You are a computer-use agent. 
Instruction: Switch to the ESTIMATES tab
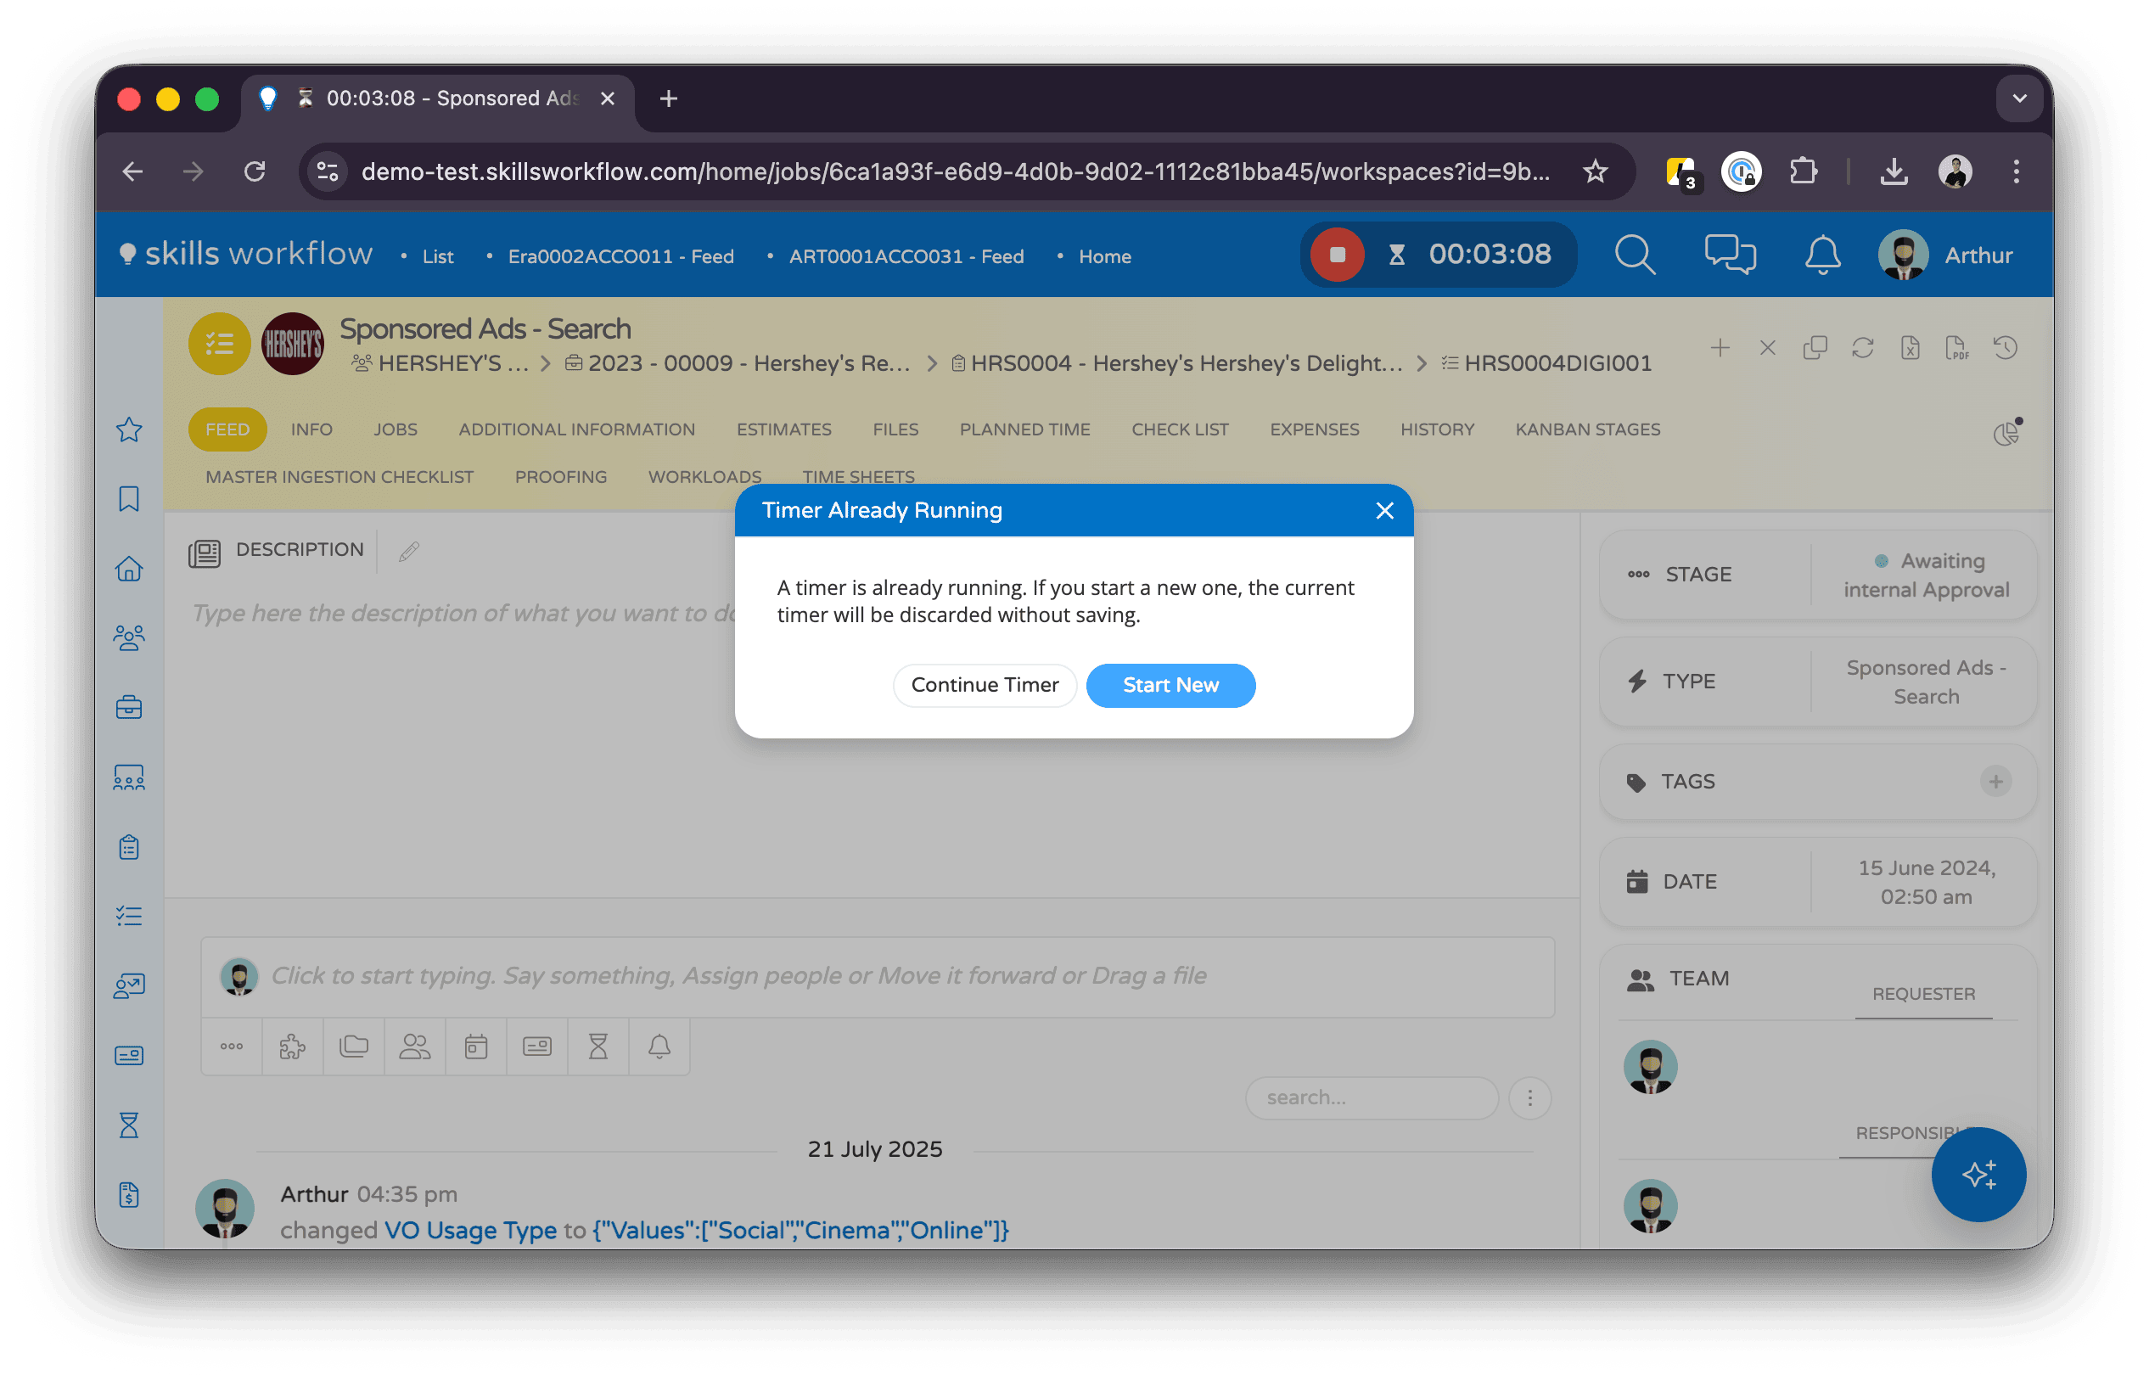pos(783,429)
